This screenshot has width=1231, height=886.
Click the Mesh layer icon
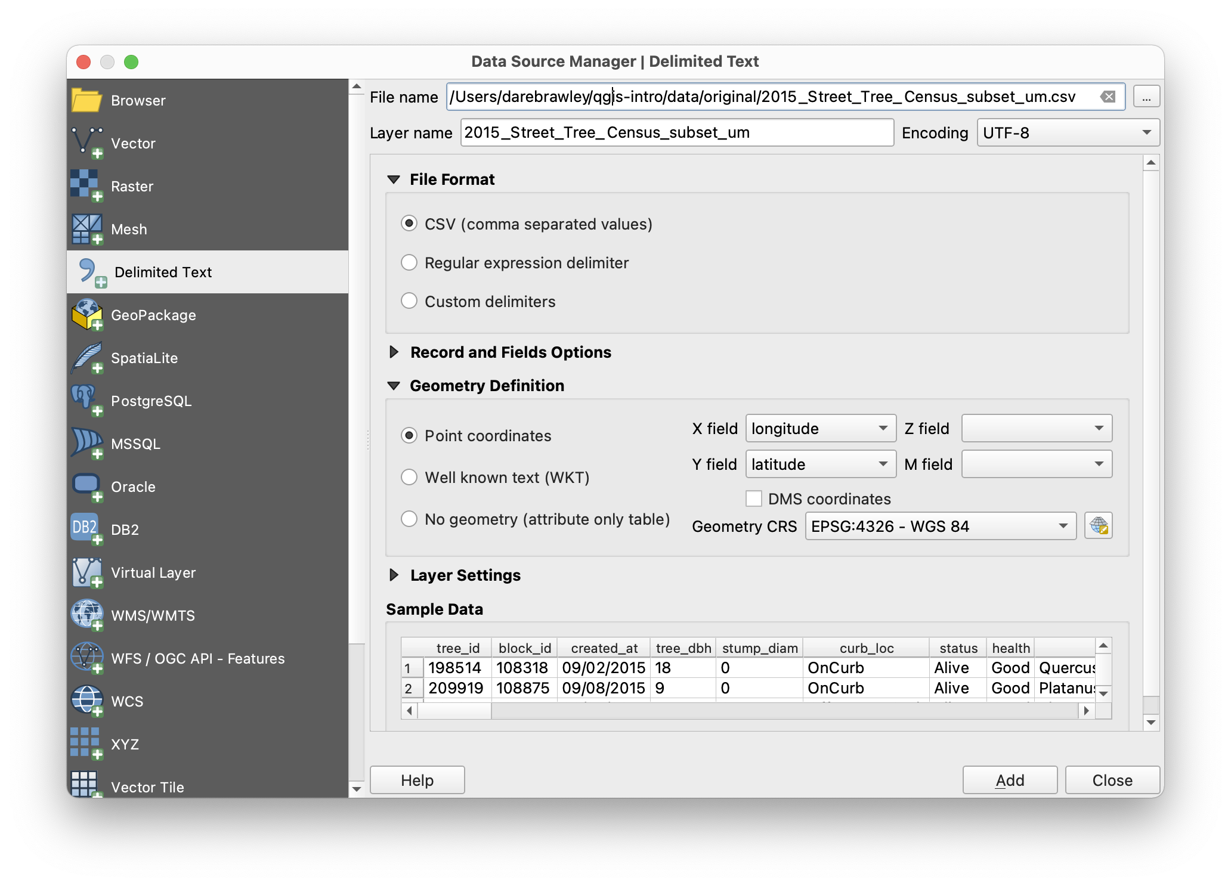click(86, 229)
